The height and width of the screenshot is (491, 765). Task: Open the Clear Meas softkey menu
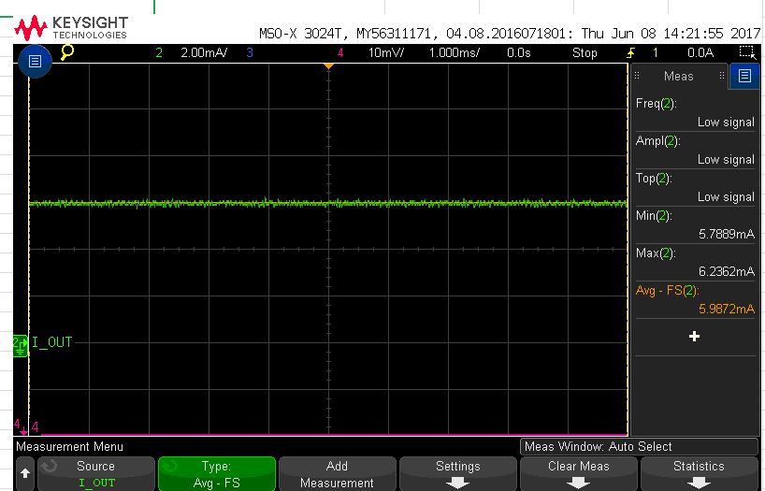click(x=579, y=474)
